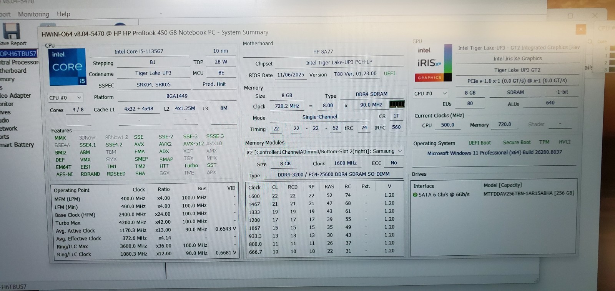Click the Intel Core i5 logo badge
The image size is (615, 291).
pyautogui.click(x=68, y=67)
